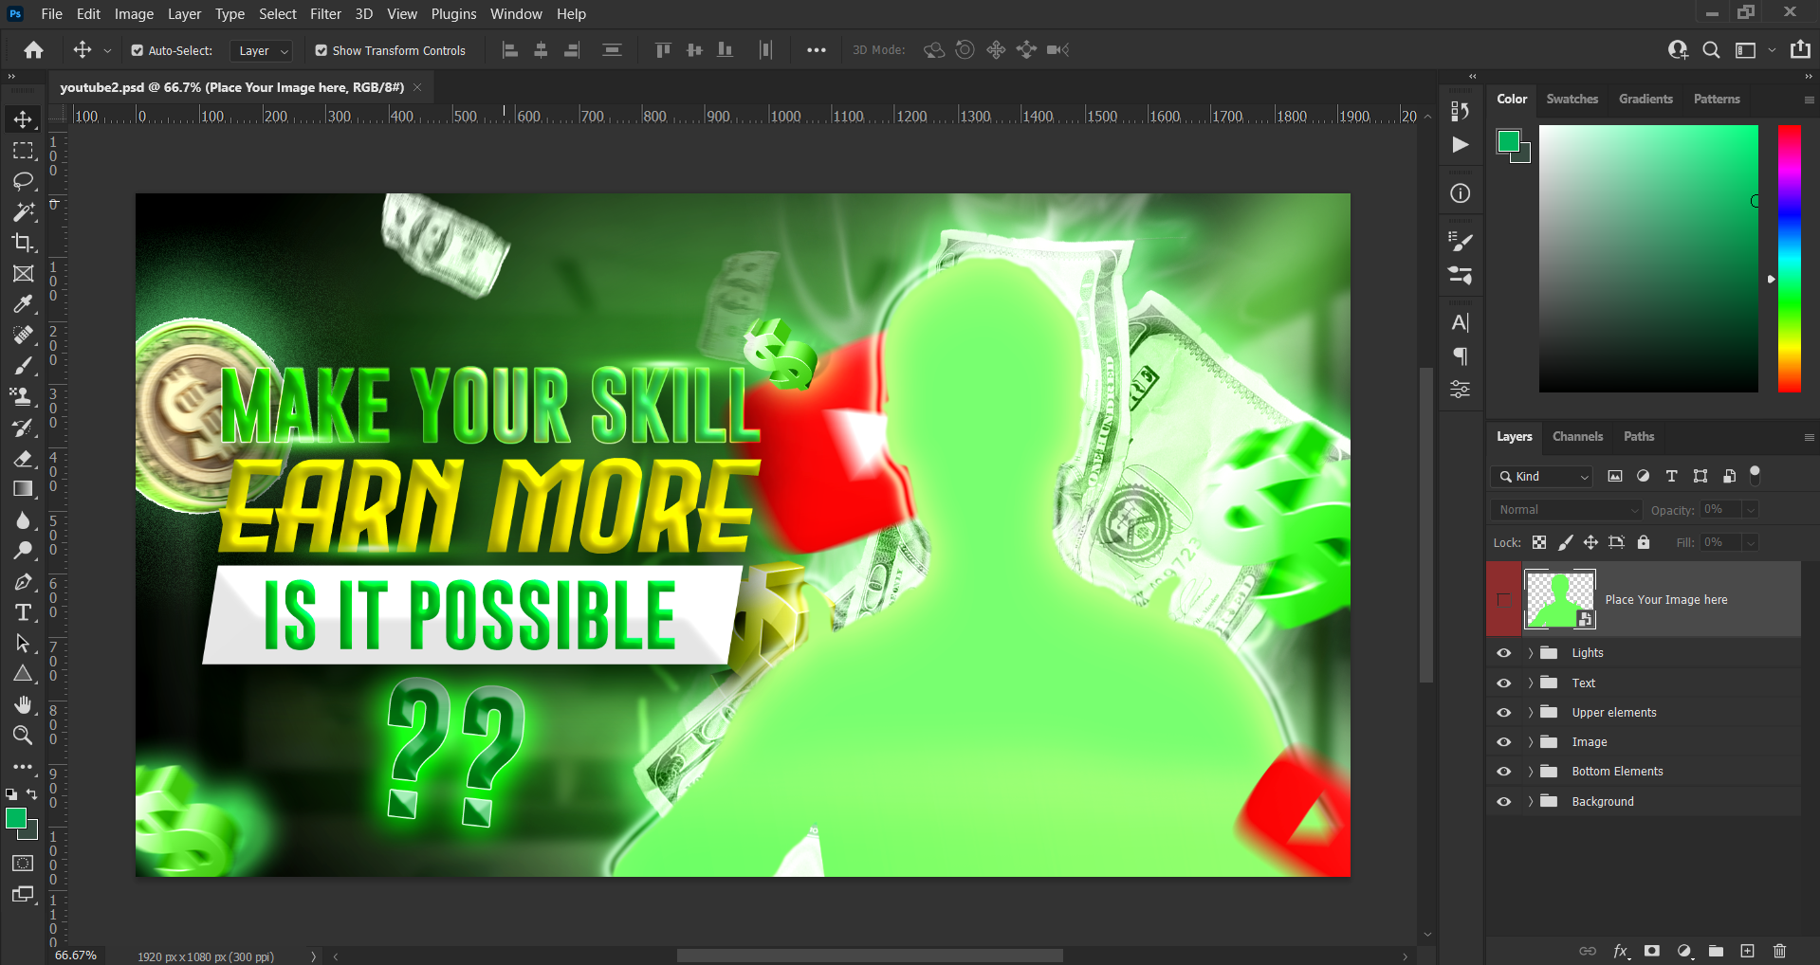The image size is (1820, 965).
Task: Select the Lasso tool
Action: click(x=23, y=181)
